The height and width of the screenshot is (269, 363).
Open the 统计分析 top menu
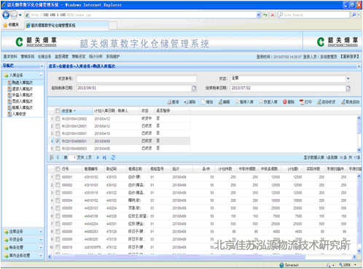(95, 56)
